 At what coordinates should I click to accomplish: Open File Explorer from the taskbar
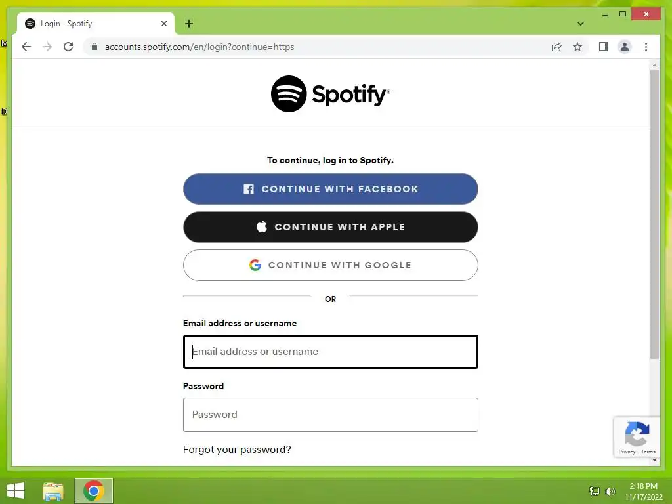tap(53, 491)
